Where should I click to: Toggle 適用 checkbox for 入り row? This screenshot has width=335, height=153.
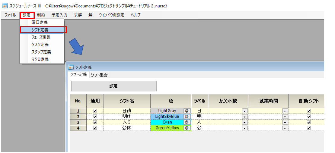pos(95,122)
